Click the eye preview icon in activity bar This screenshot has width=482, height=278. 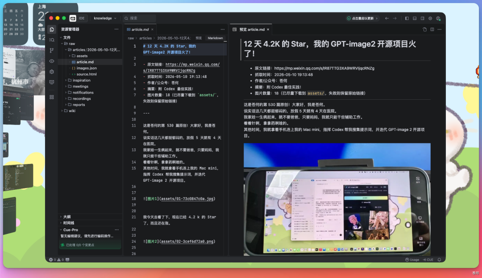point(52,61)
